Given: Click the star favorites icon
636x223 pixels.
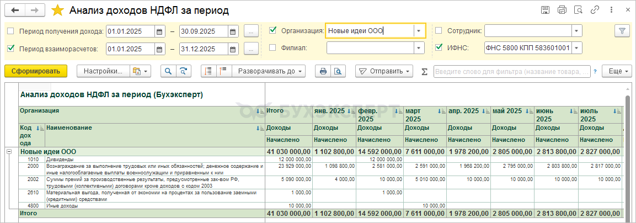Looking at the screenshot, I should (57, 10).
